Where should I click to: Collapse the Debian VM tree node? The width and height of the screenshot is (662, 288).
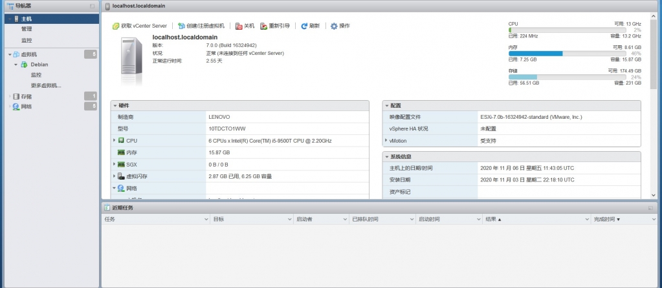click(16, 65)
